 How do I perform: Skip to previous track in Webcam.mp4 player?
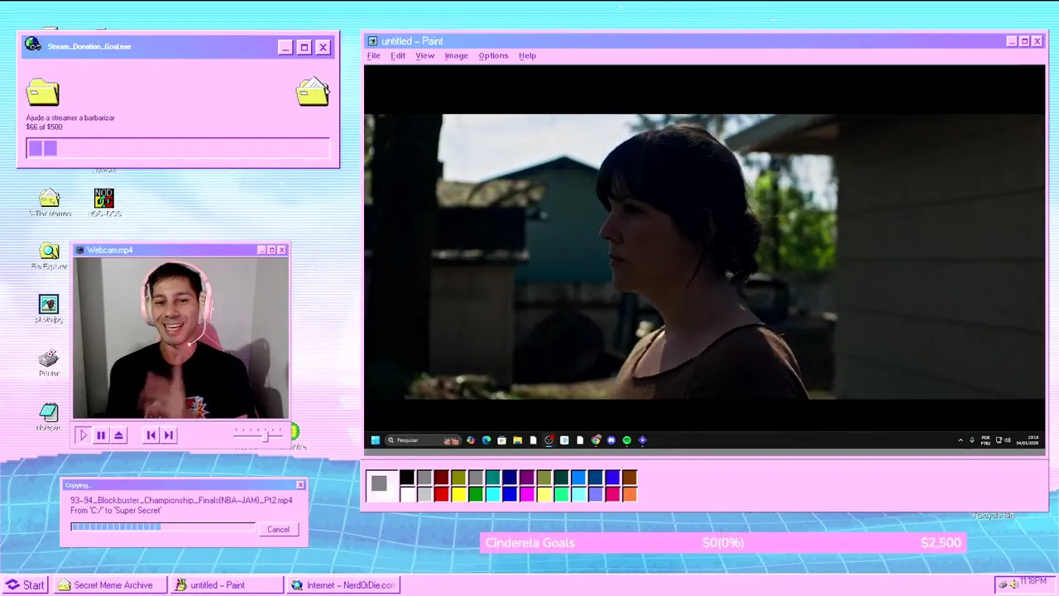click(x=151, y=435)
